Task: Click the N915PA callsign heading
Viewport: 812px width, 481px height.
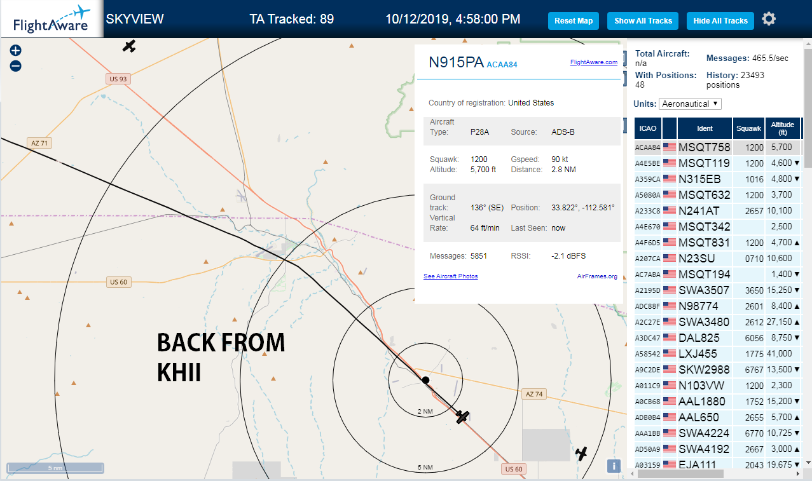Action: (456, 62)
